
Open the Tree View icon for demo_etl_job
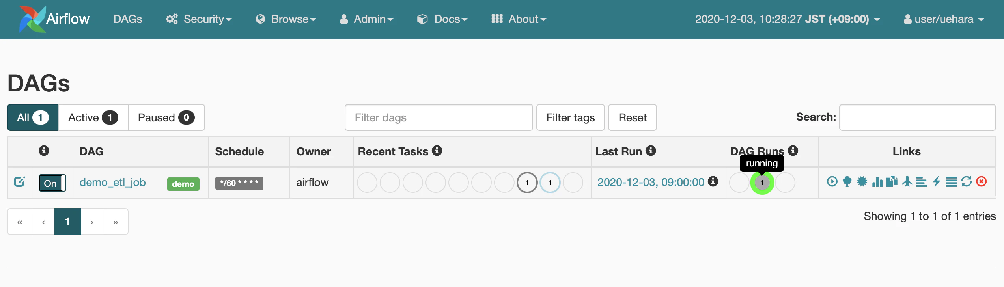[847, 182]
